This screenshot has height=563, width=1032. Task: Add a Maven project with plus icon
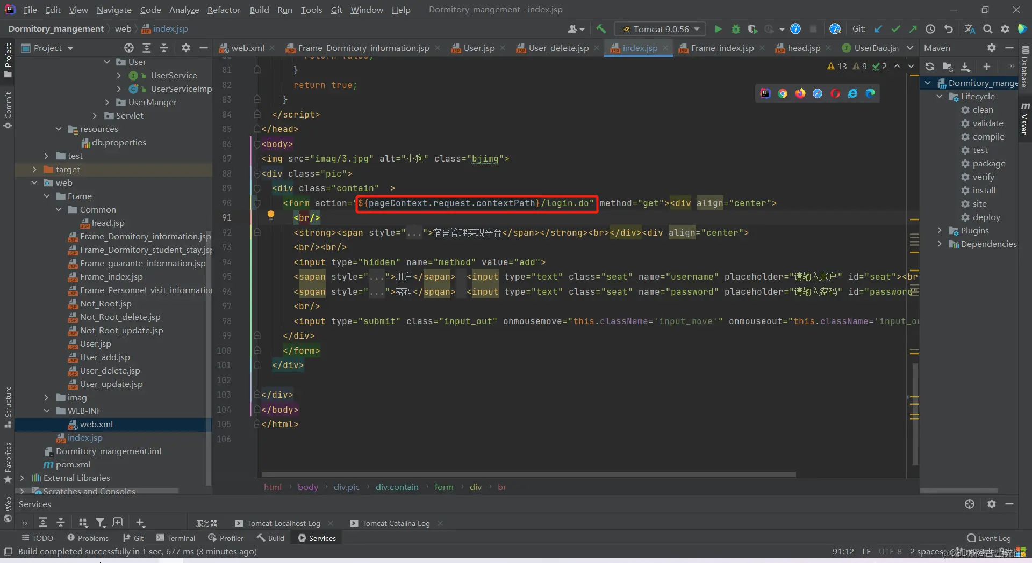987,67
